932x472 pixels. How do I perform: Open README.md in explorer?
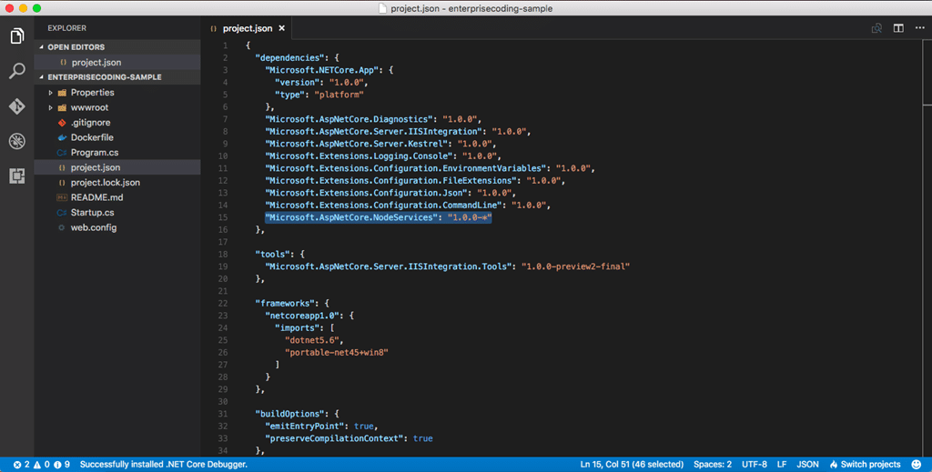[96, 197]
